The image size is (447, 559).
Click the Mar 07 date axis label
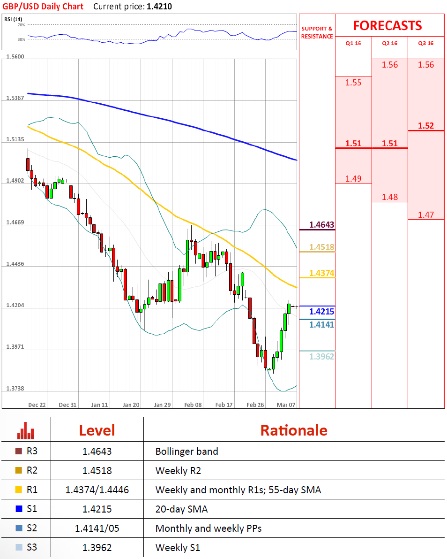286,405
